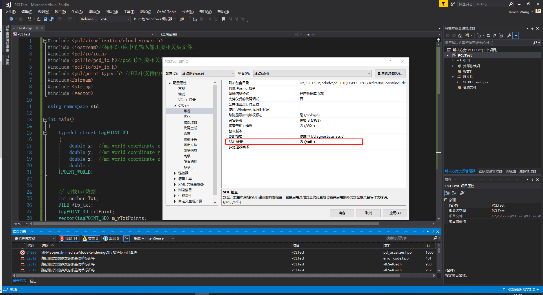Open the Debug menu
Viewport: 543px width, 295px height.
point(94,12)
